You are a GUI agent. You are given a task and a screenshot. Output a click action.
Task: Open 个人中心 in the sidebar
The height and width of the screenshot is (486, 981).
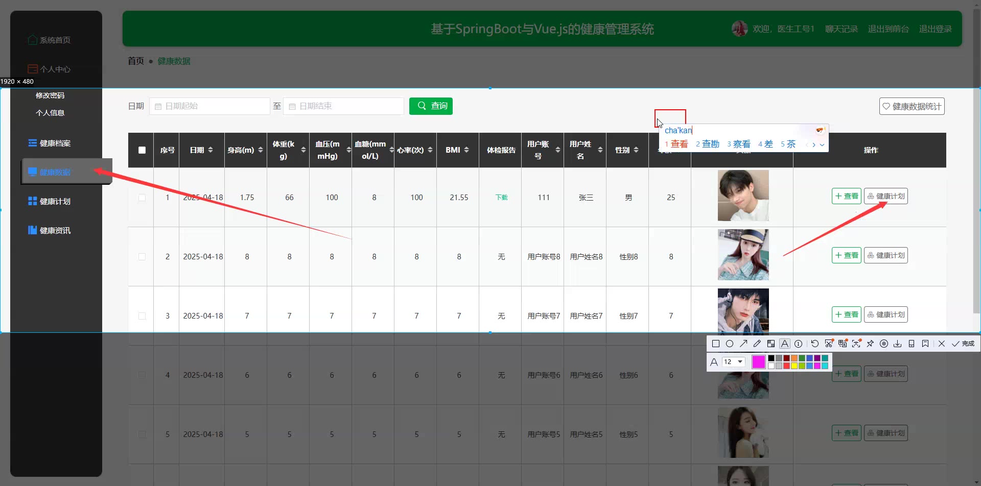click(x=50, y=69)
